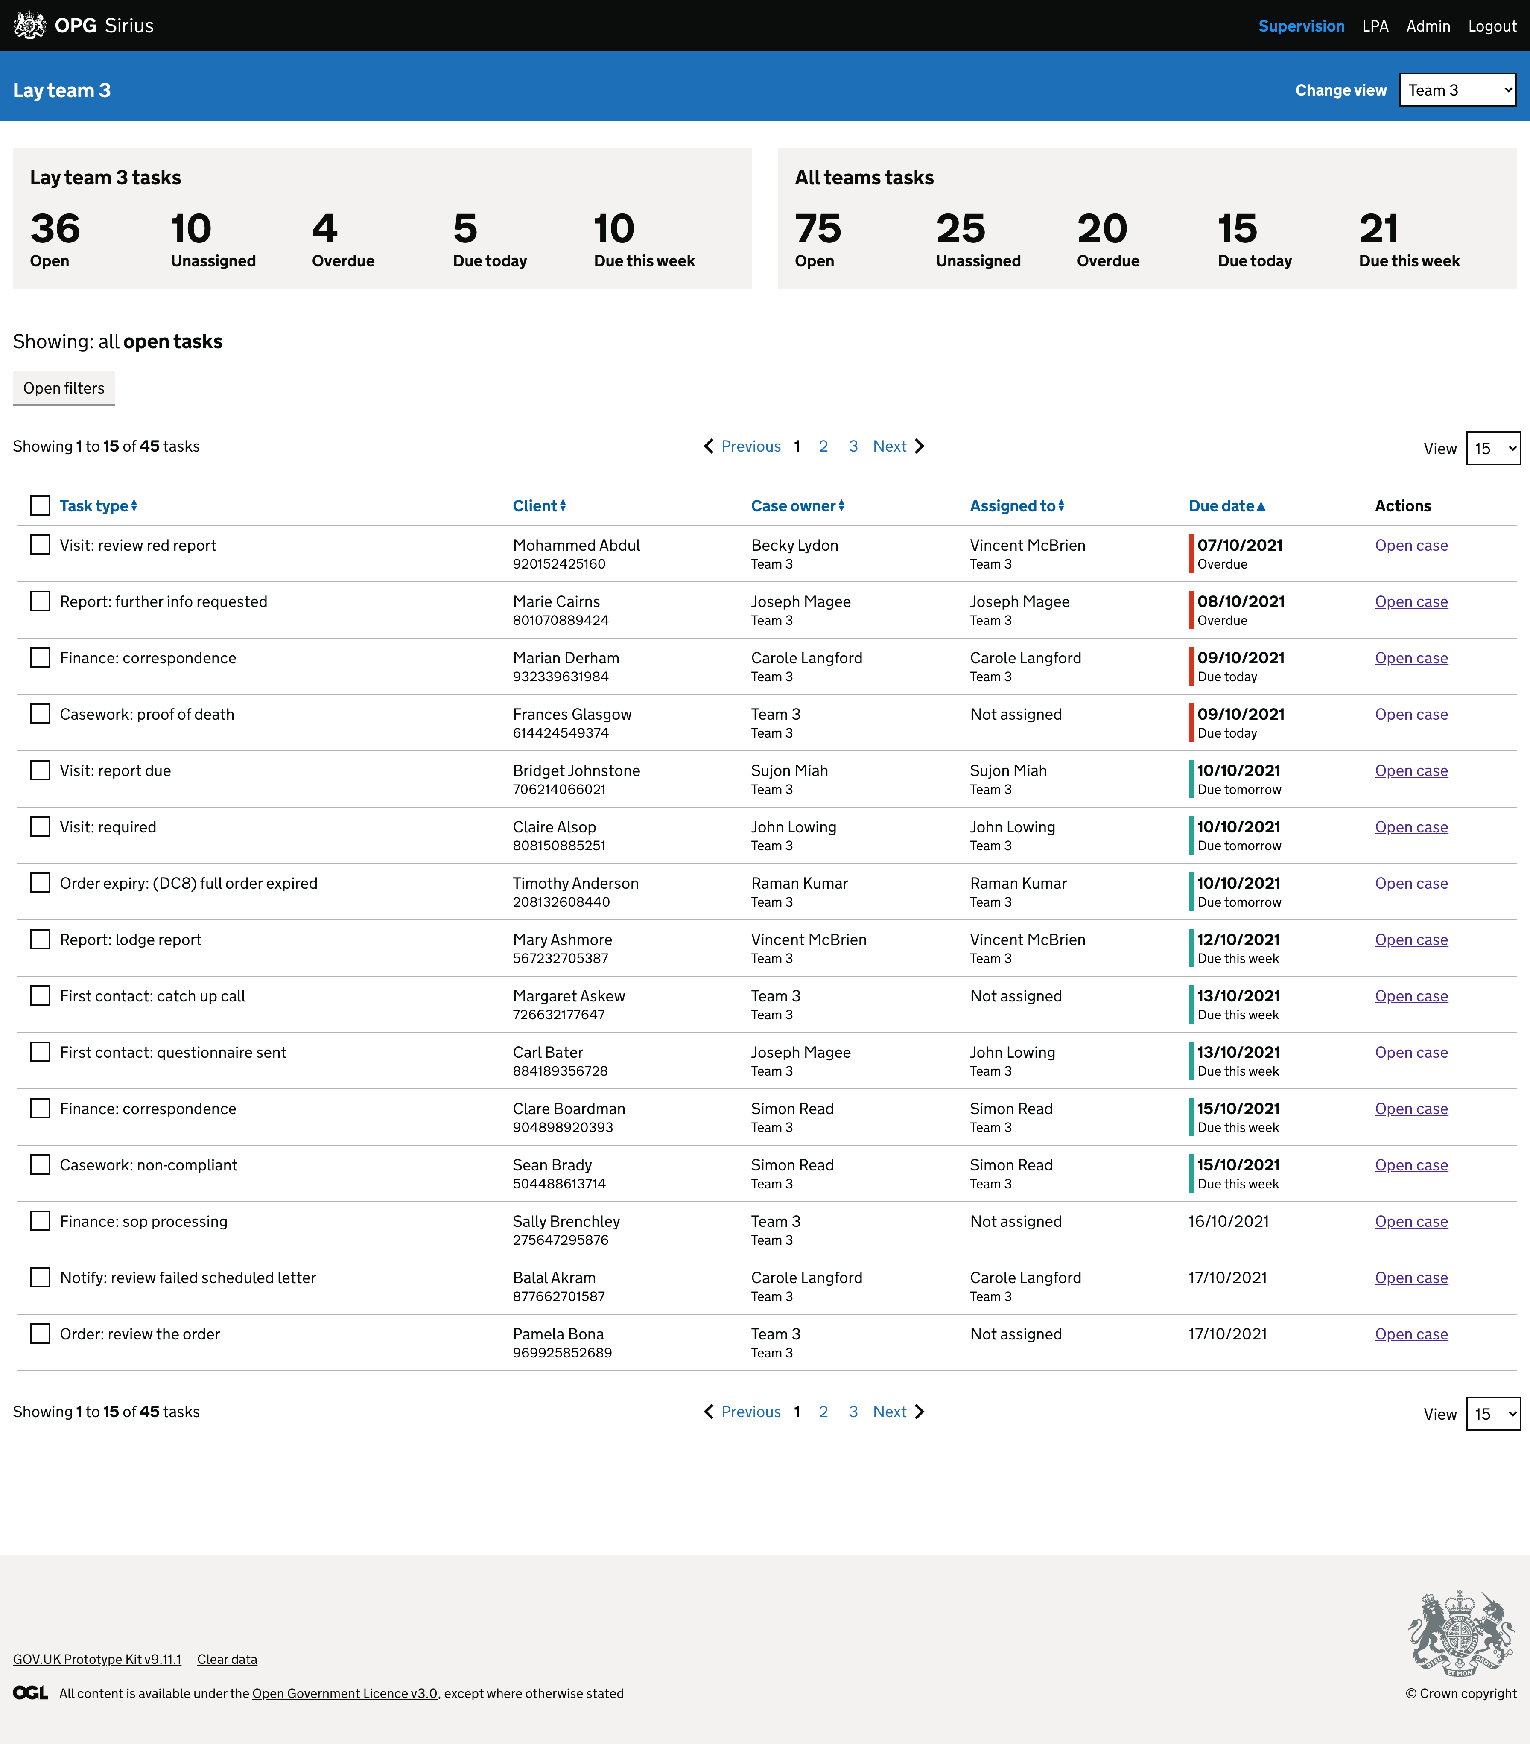Click Not assigned in Sally Brenchley row
This screenshot has width=1530, height=1745.
coord(1016,1222)
